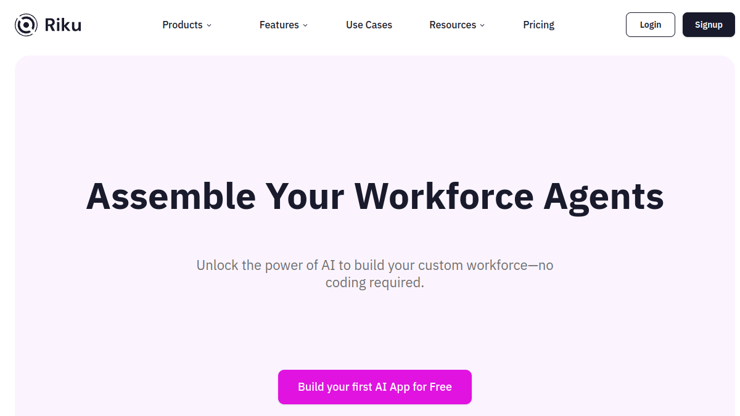The image size is (740, 416).
Task: Click the Riku circular logo icon
Action: click(x=26, y=25)
